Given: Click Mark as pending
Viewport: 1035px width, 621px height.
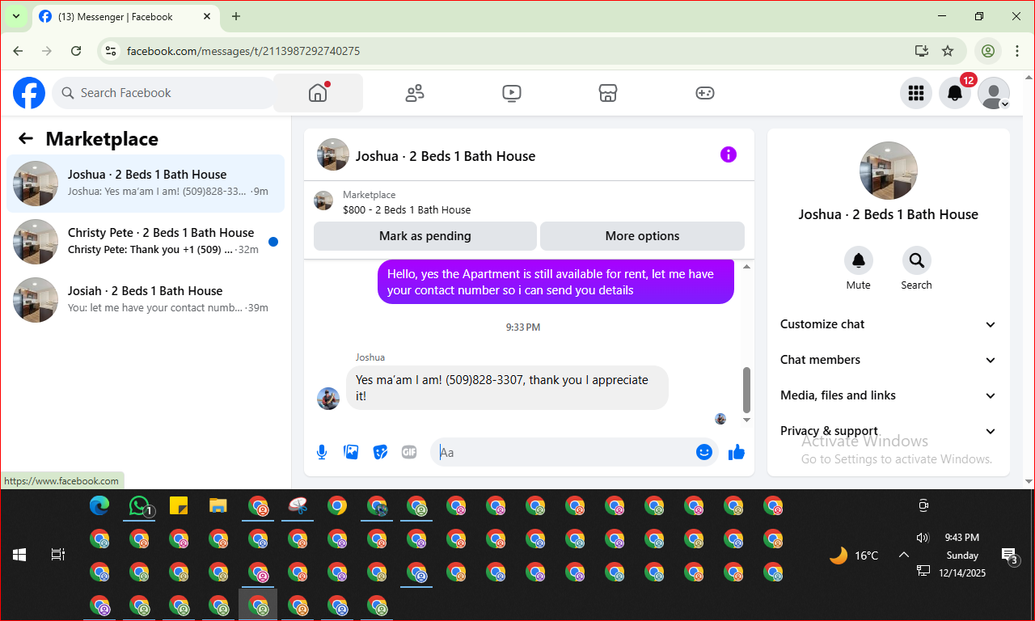Looking at the screenshot, I should coord(425,236).
